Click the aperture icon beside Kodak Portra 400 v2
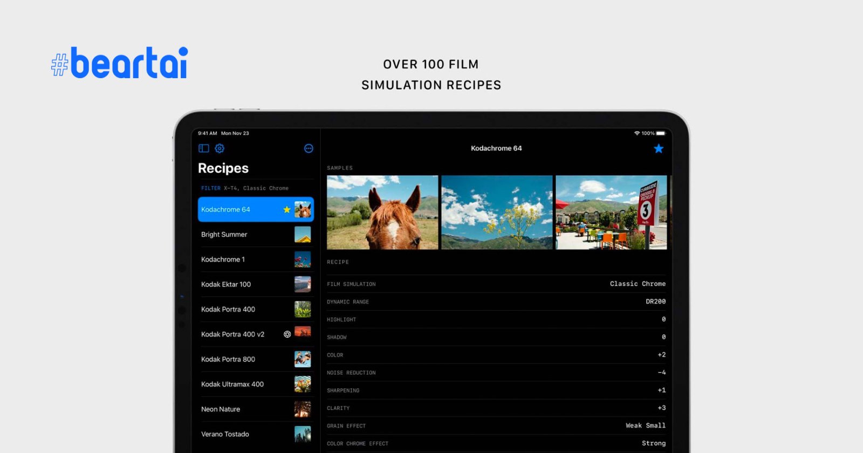The image size is (863, 453). (x=287, y=334)
